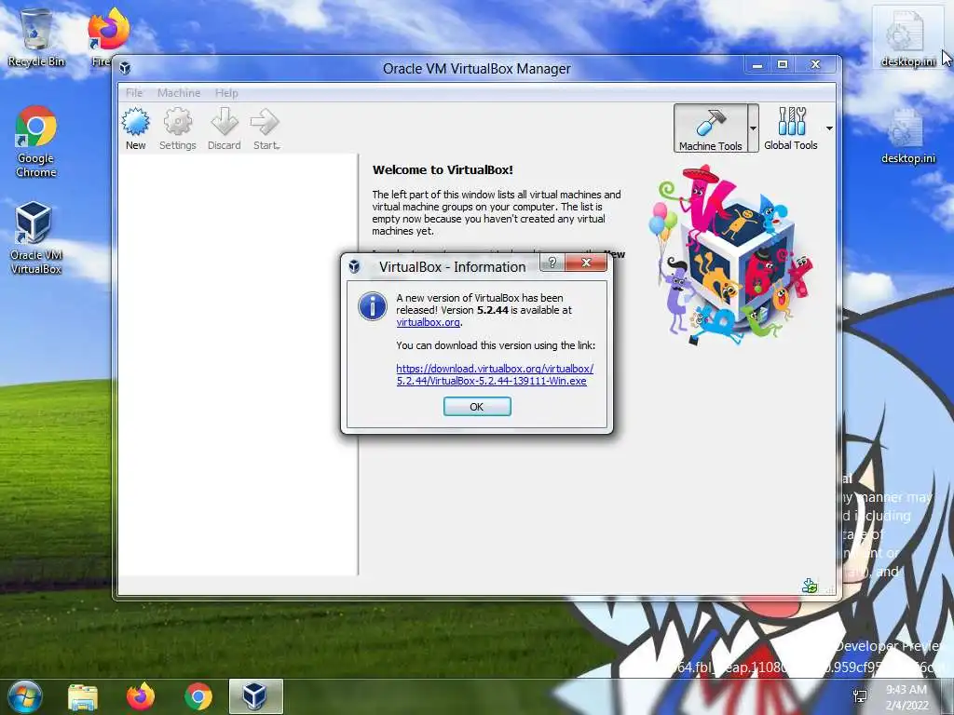Select the Oracle VM VirtualBox desktop shortcut

pyautogui.click(x=36, y=238)
